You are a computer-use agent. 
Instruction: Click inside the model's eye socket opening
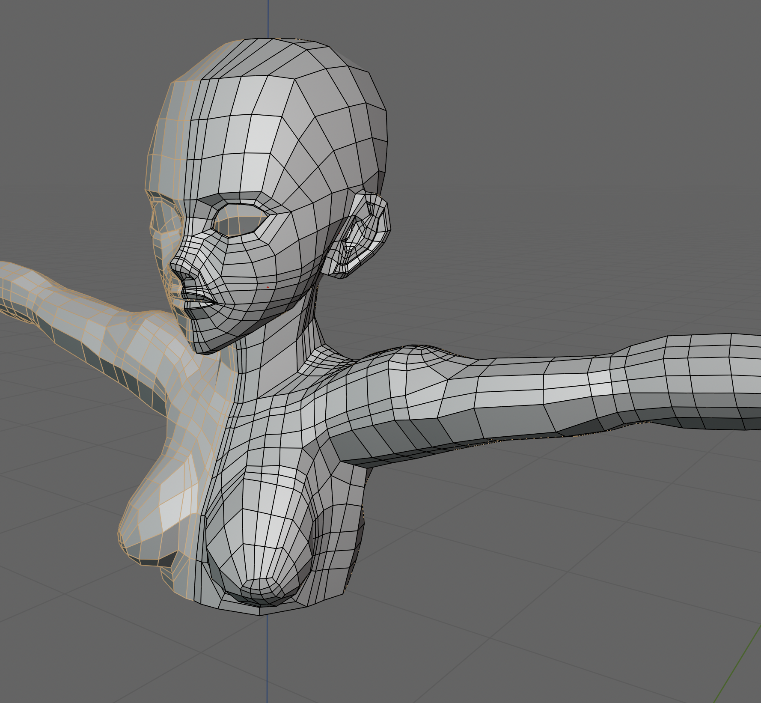240,220
